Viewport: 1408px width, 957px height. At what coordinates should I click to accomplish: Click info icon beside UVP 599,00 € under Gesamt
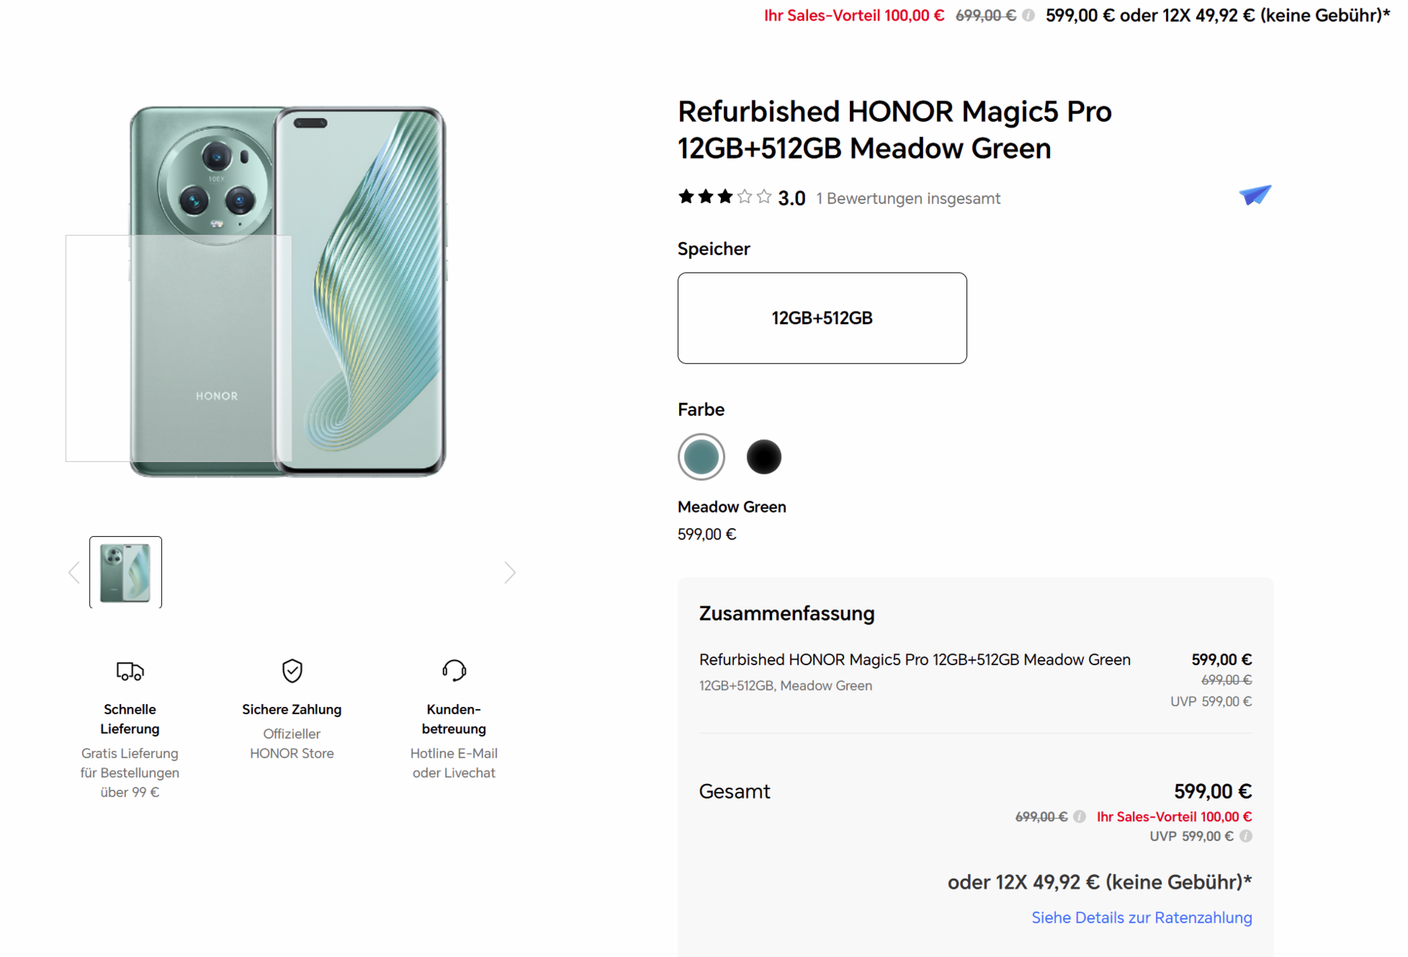point(1246,837)
